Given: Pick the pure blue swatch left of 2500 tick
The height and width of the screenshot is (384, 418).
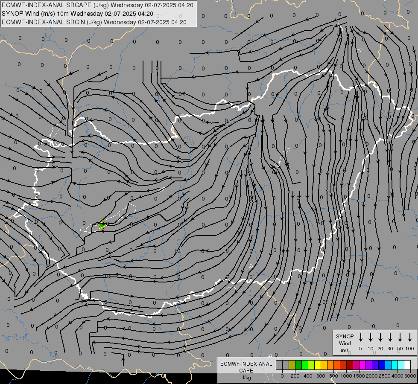Looking at the screenshot, I should click(x=381, y=365).
